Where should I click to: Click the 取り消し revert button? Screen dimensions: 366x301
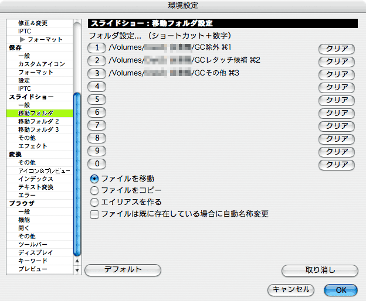[320, 270]
